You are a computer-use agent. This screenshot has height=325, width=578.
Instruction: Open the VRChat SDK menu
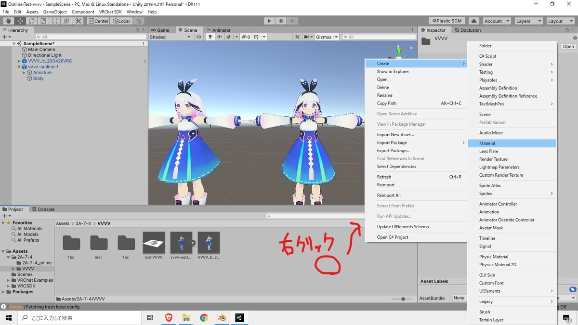[x=110, y=12]
